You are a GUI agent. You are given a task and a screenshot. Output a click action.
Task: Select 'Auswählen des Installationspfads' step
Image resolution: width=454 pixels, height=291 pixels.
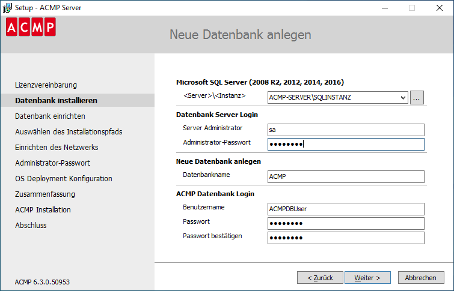69,132
